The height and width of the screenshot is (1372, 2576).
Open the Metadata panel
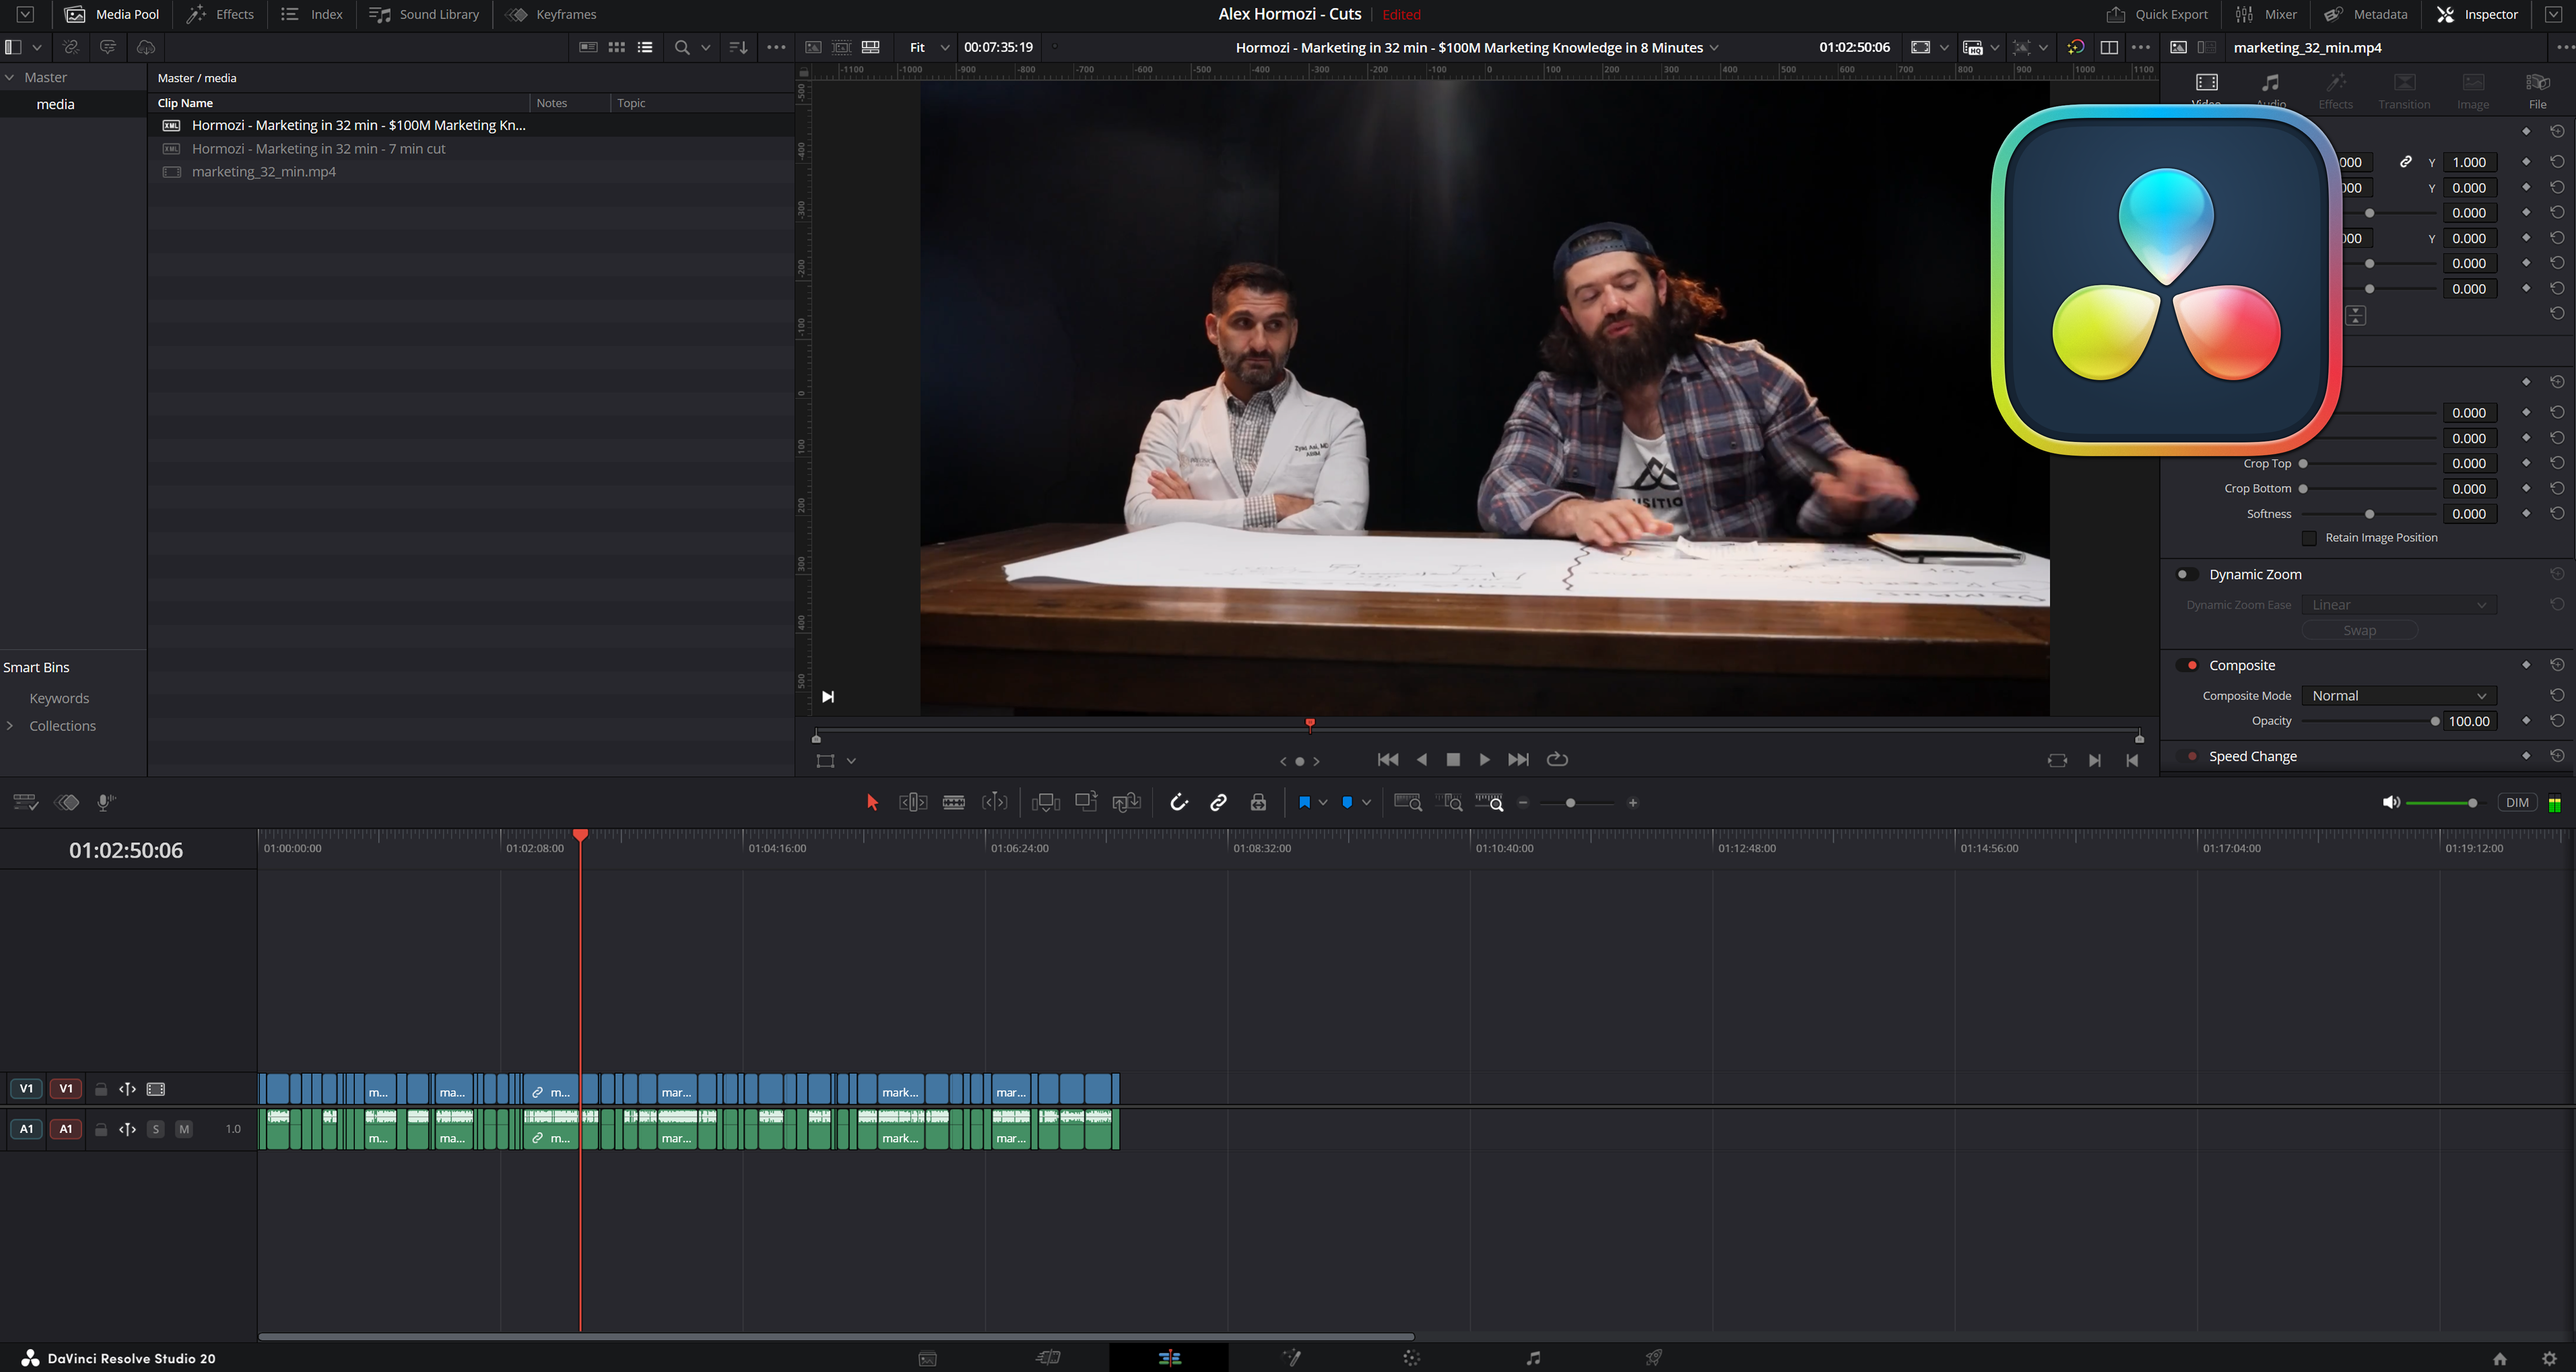click(2366, 14)
